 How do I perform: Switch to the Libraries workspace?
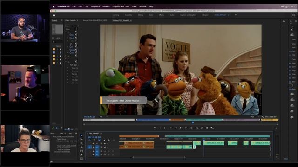pos(205,15)
